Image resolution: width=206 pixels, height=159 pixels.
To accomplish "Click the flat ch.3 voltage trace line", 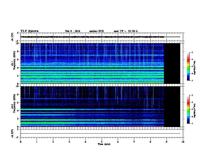I will 100,134.
